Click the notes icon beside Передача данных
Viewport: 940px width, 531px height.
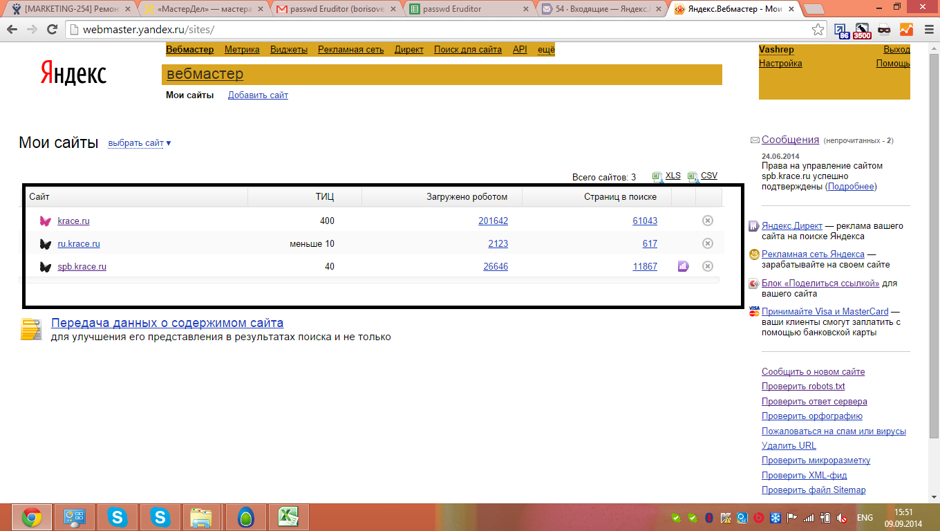point(31,329)
